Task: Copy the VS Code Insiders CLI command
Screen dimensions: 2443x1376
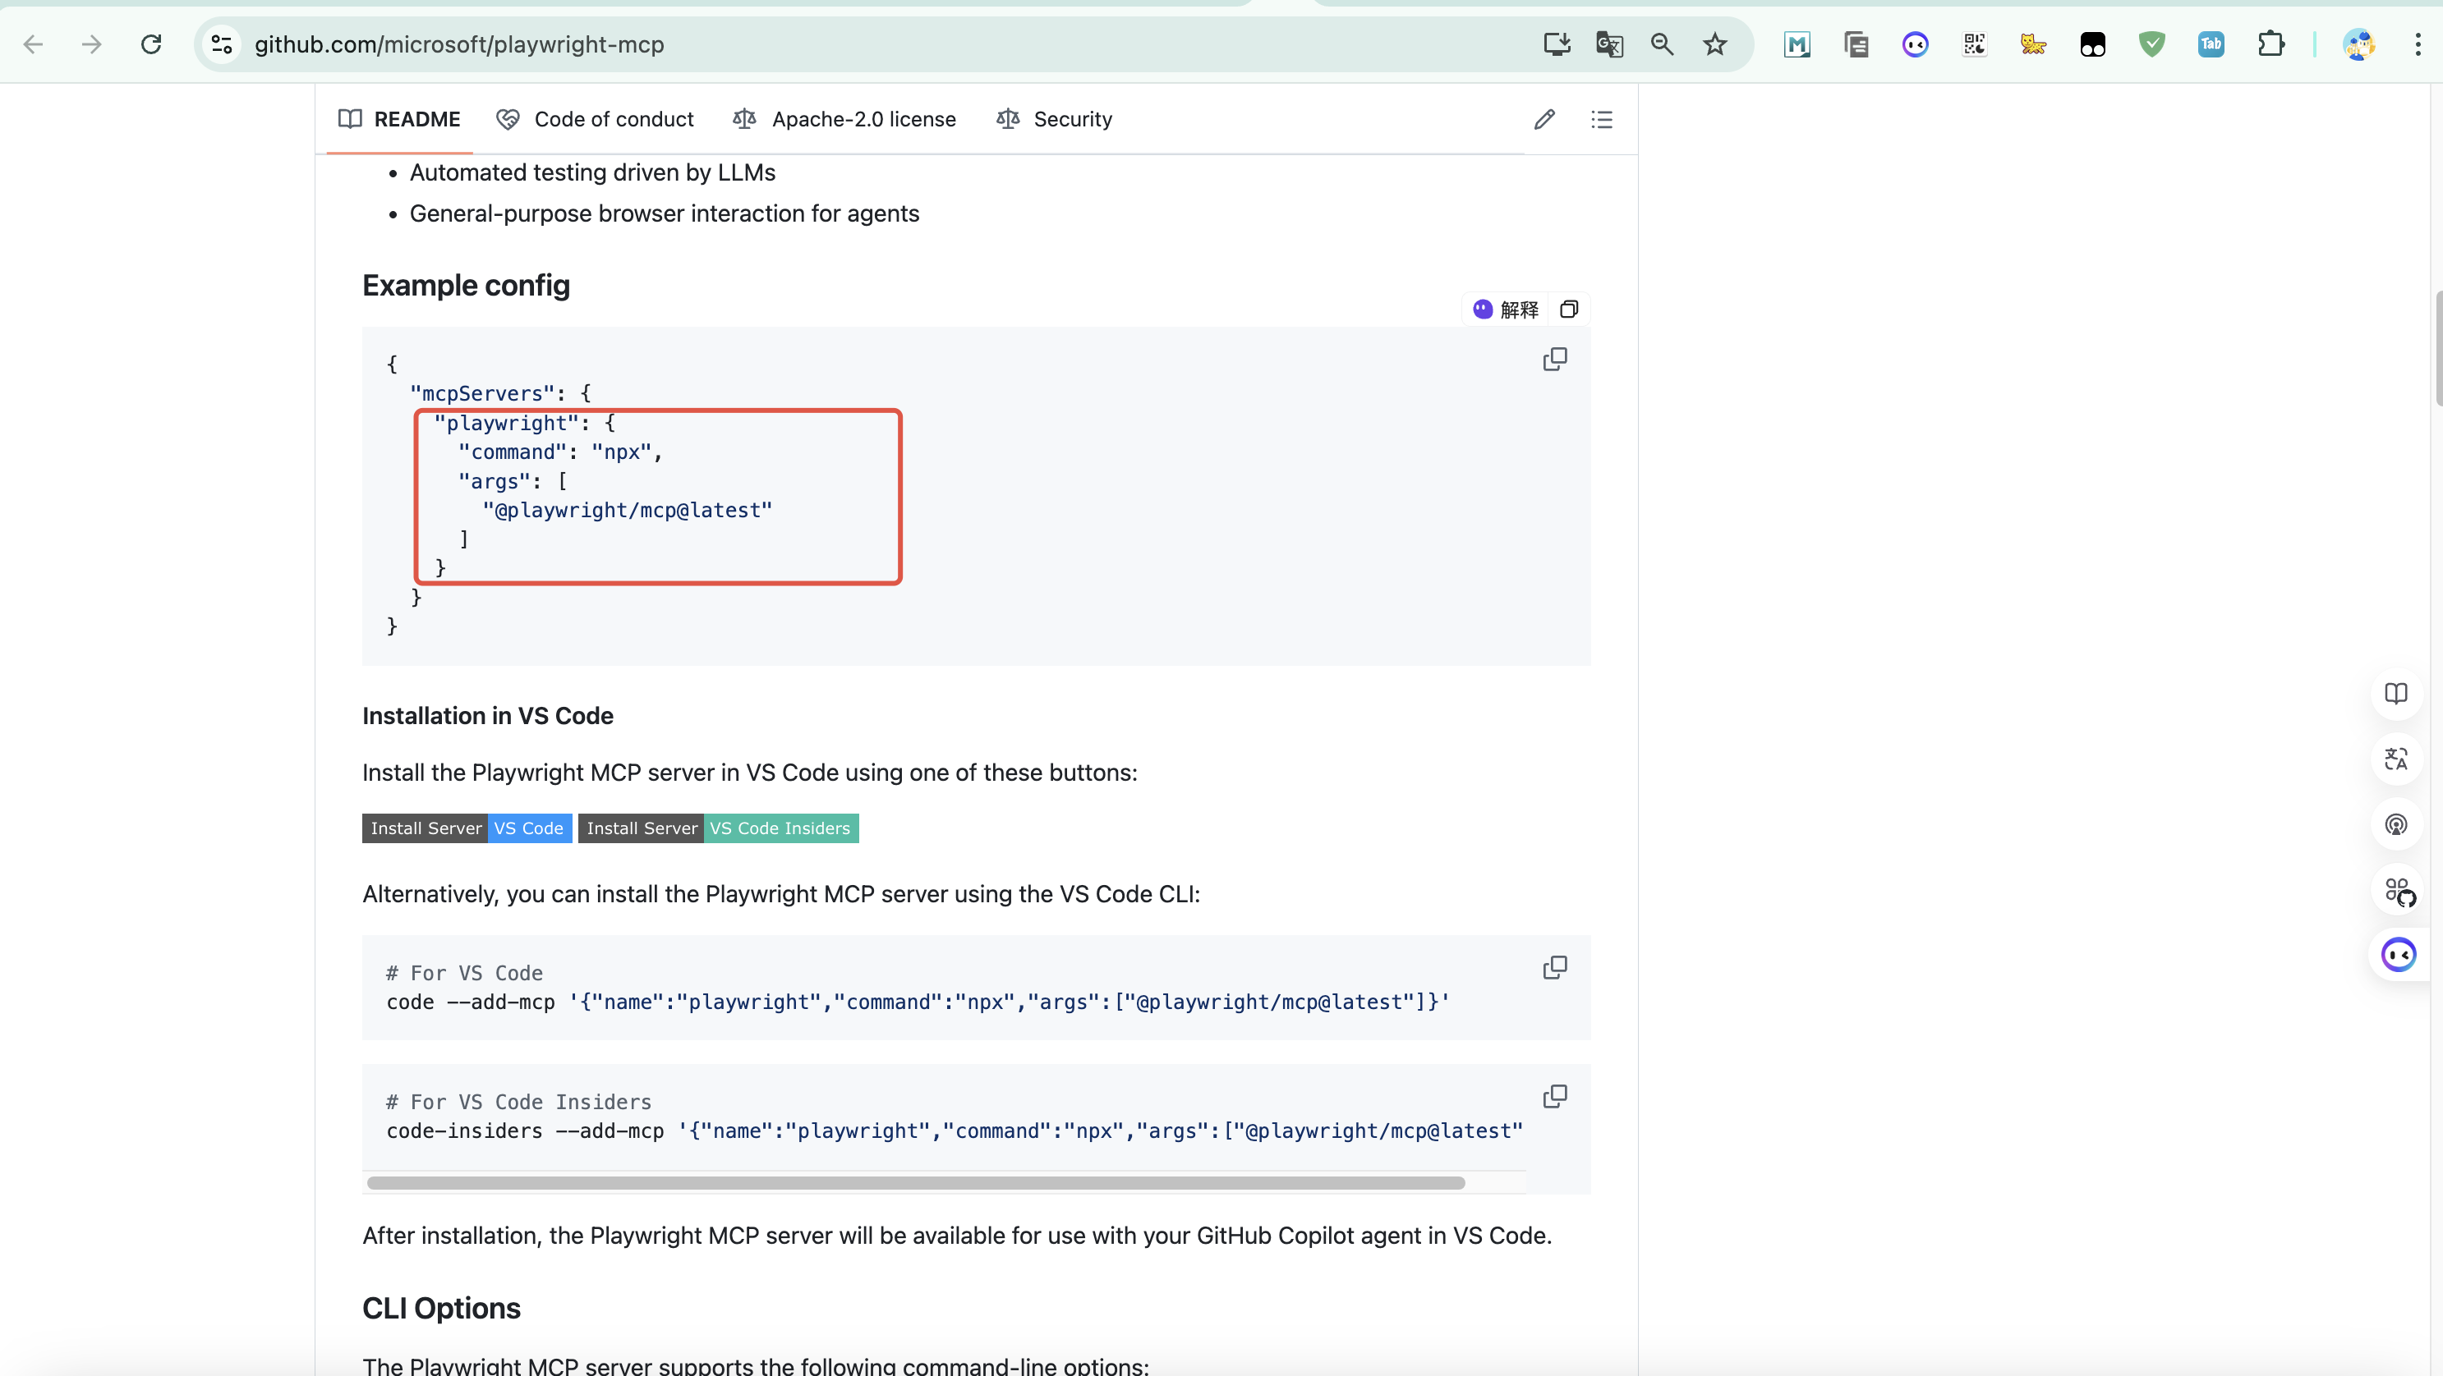Action: (1554, 1096)
